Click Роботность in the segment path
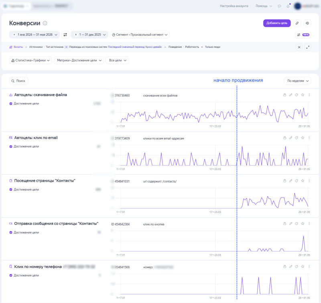Viewport: 321px width, 303px height. click(192, 47)
